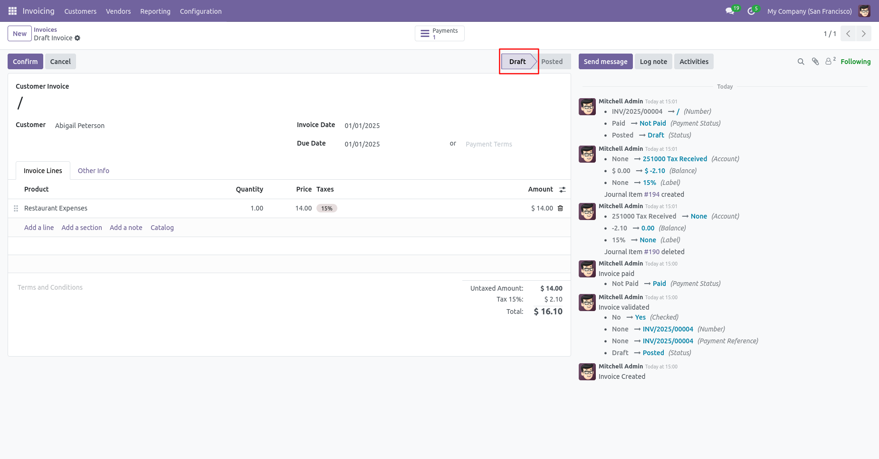Click the price 14.00 cell
Screen dimensions: 879x459
[304, 208]
